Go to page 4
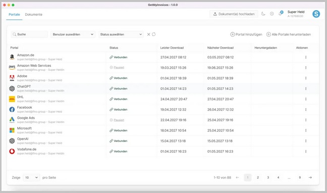Viewport: 327px width, 193px height. tap(278, 177)
